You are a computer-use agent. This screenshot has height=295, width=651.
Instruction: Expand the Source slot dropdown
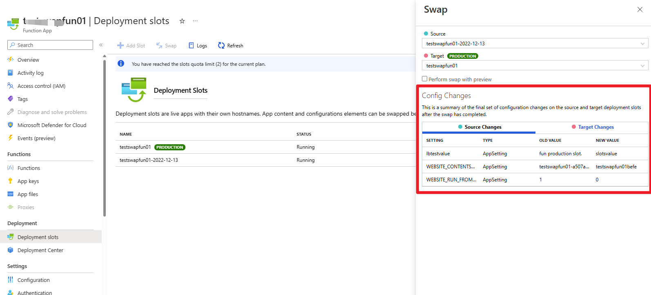point(534,44)
